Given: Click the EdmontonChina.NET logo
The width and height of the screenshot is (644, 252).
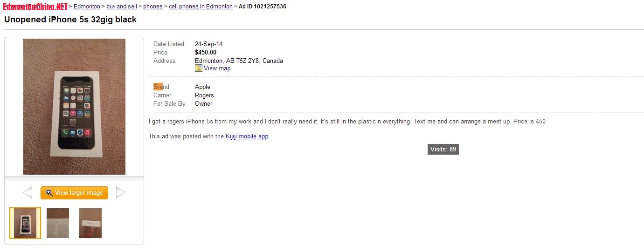Looking at the screenshot, I should (x=35, y=7).
